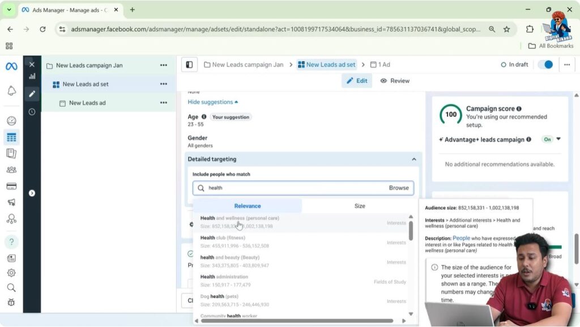Viewport: 580px width, 327px height.
Task: Report a problem bug icon
Action: 11,302
